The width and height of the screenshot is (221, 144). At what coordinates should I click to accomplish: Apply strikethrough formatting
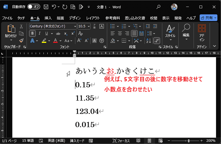(x=58, y=33)
